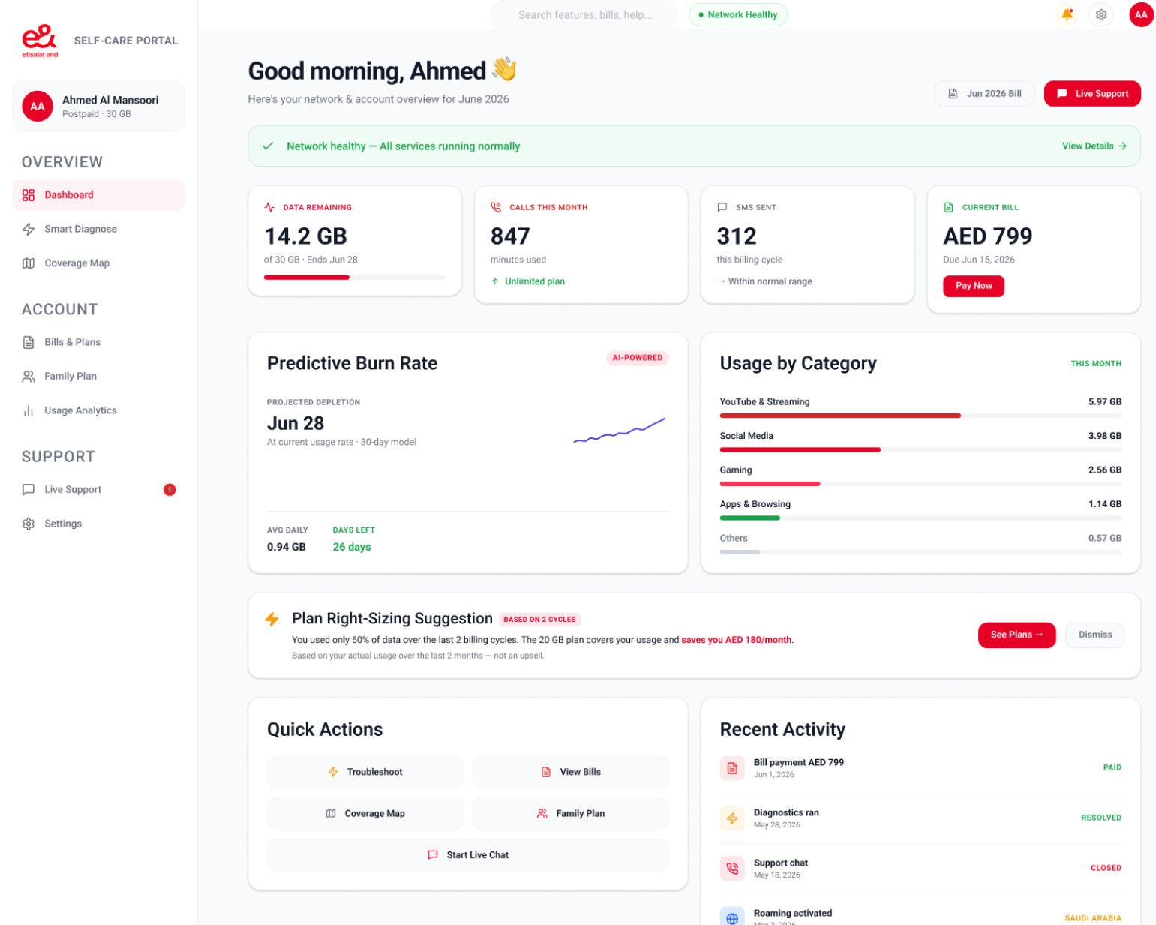Click the Diagnostics ran lightning icon

tap(732, 818)
